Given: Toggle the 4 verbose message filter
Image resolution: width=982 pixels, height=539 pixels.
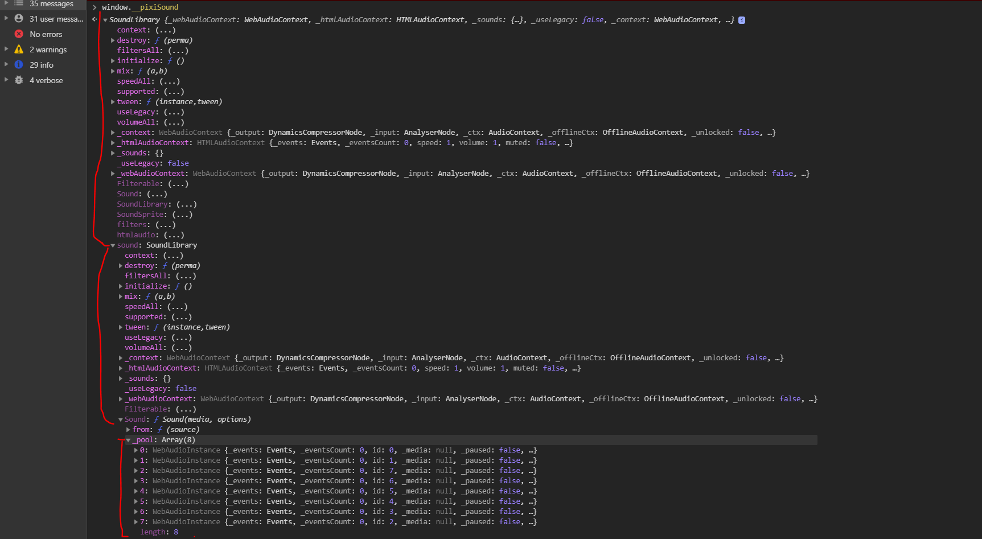Looking at the screenshot, I should click(46, 80).
